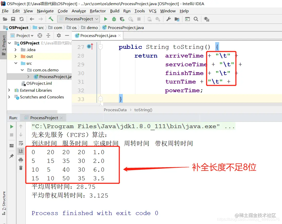Start debugging with the bug icon
Image resolution: width=282 pixels, height=224 pixels.
coord(114,19)
